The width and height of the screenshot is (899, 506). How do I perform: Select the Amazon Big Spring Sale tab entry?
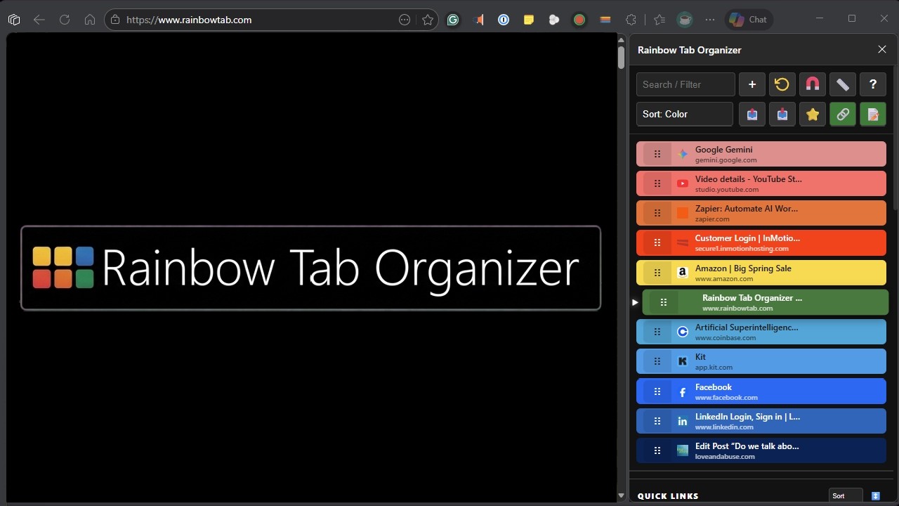pyautogui.click(x=761, y=273)
